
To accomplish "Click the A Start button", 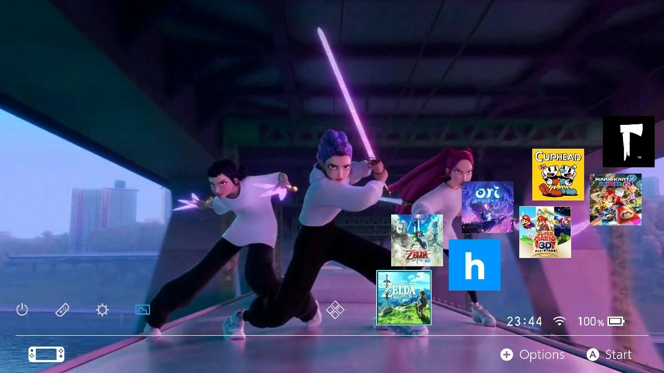I will 609,355.
